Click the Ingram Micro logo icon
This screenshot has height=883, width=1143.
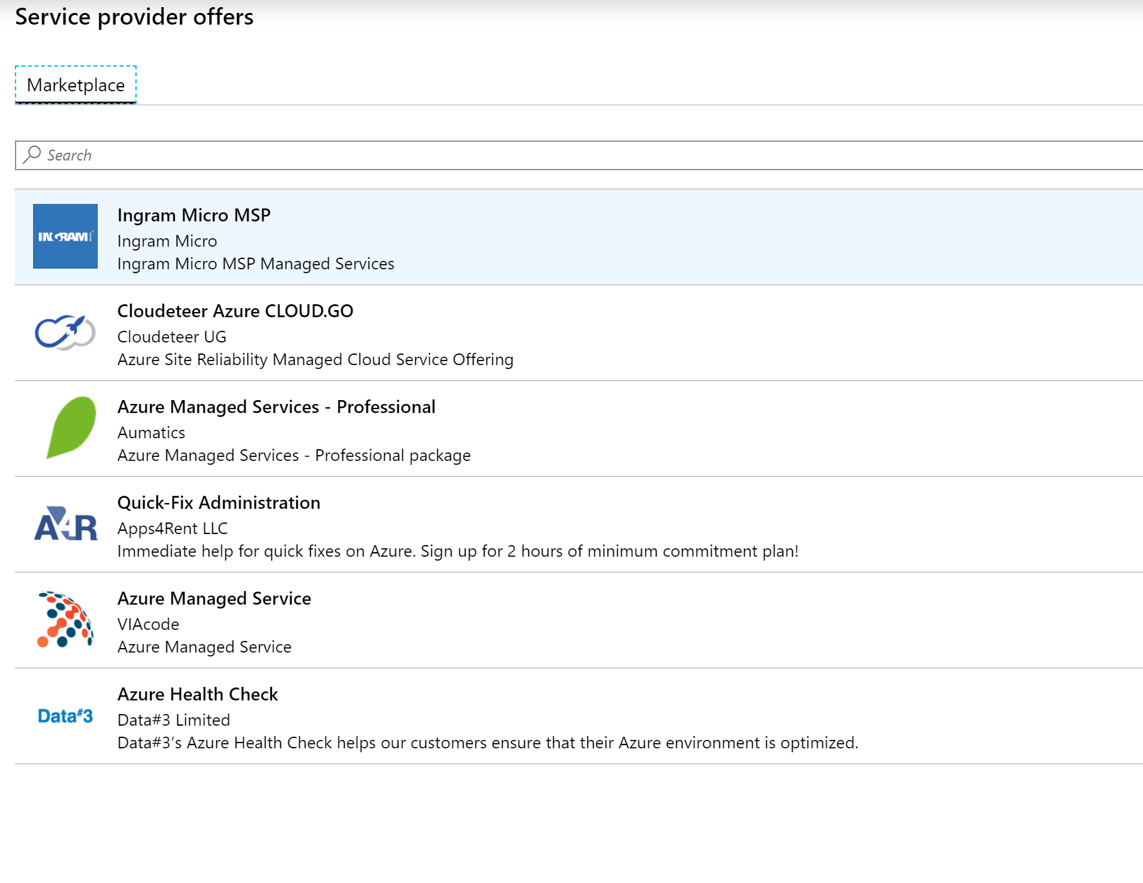click(x=65, y=236)
